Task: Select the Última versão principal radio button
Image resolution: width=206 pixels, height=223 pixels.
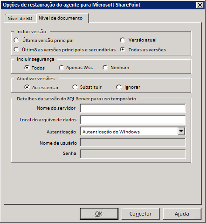Action: pos(16,40)
